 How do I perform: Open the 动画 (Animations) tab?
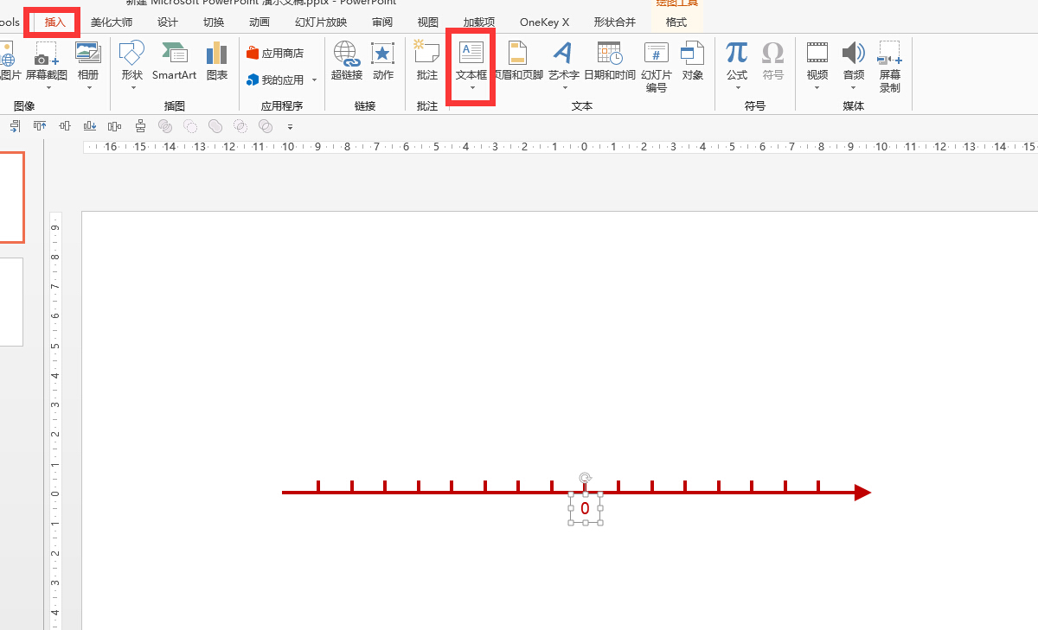(259, 22)
